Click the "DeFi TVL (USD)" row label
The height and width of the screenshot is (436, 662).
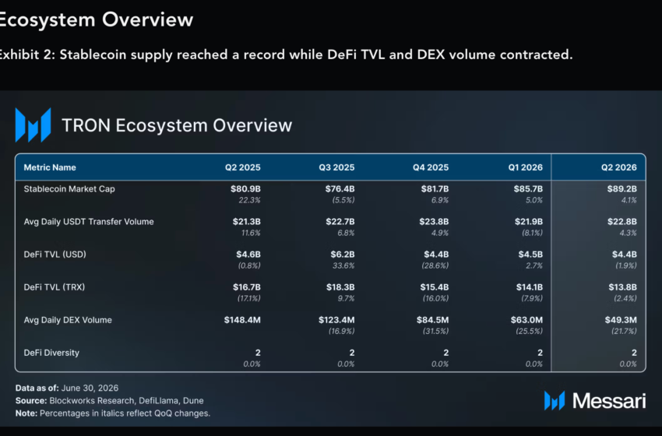click(x=55, y=255)
